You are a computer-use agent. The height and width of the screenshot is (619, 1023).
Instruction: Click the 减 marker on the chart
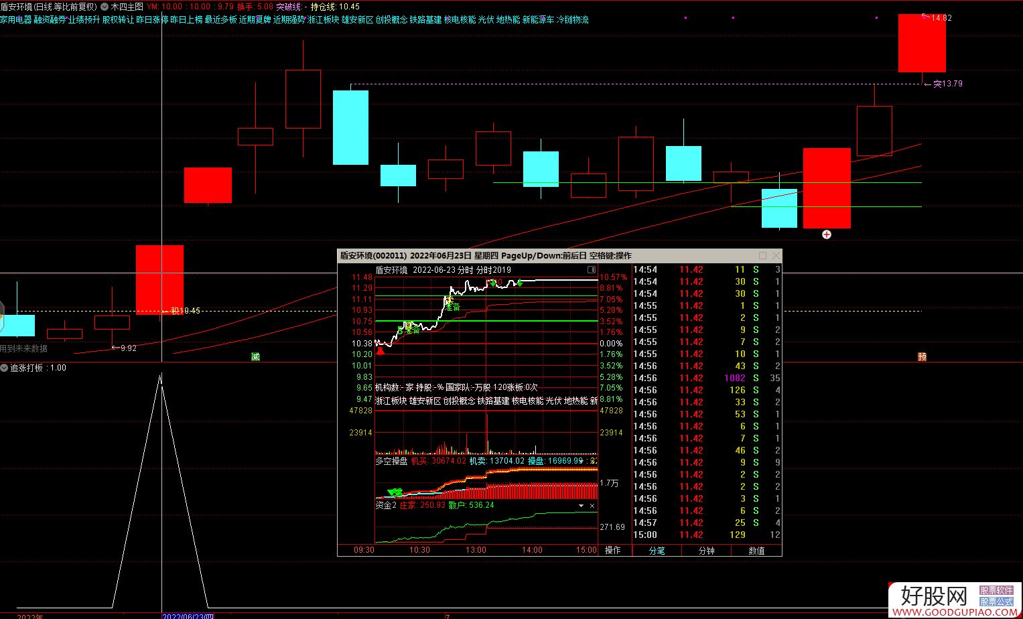[255, 356]
